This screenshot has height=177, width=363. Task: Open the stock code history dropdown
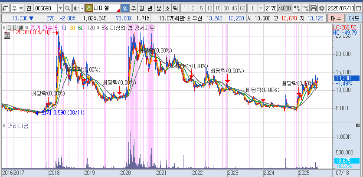coord(60,8)
